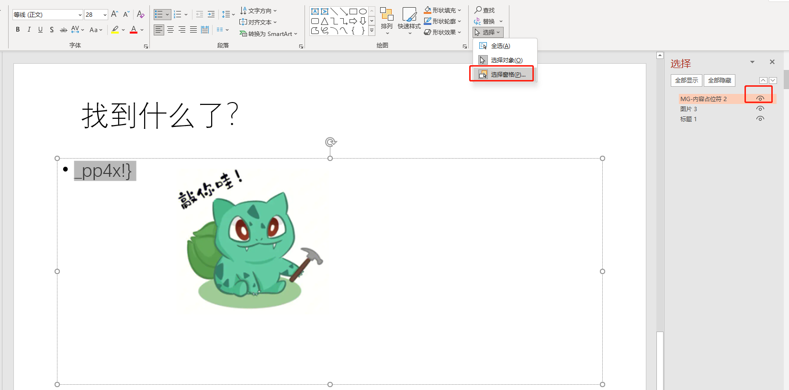
Task: Insert a vertical text box shape
Action: pos(325,11)
